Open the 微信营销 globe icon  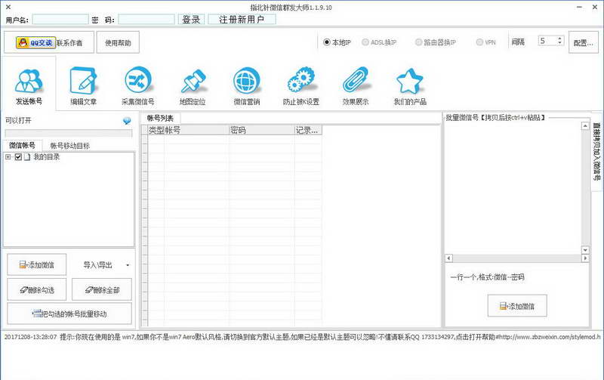click(x=247, y=81)
